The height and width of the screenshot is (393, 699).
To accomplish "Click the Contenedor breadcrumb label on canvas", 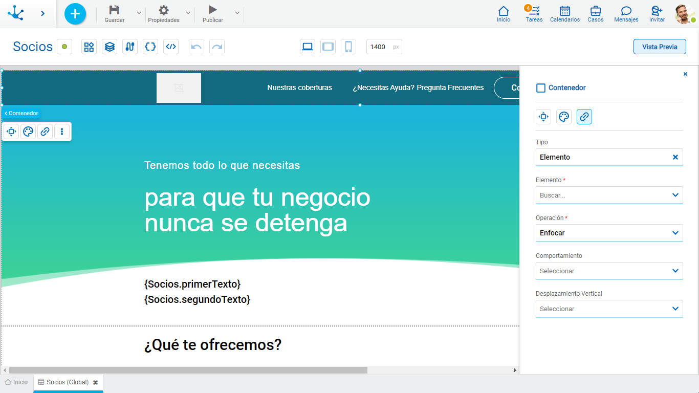I will (x=21, y=113).
